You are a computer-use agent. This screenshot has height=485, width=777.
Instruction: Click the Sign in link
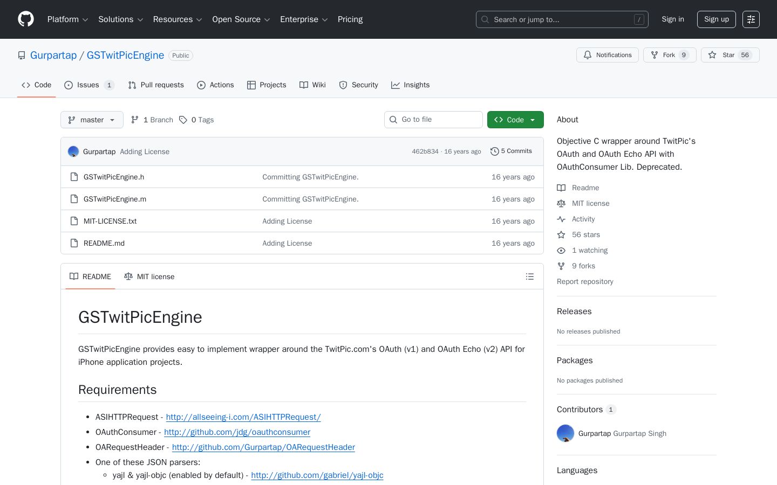point(673,19)
